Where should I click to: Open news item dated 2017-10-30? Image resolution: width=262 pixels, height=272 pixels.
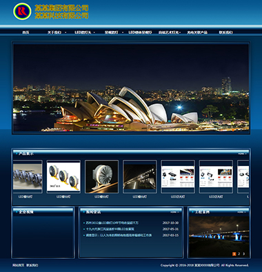coord(112,223)
